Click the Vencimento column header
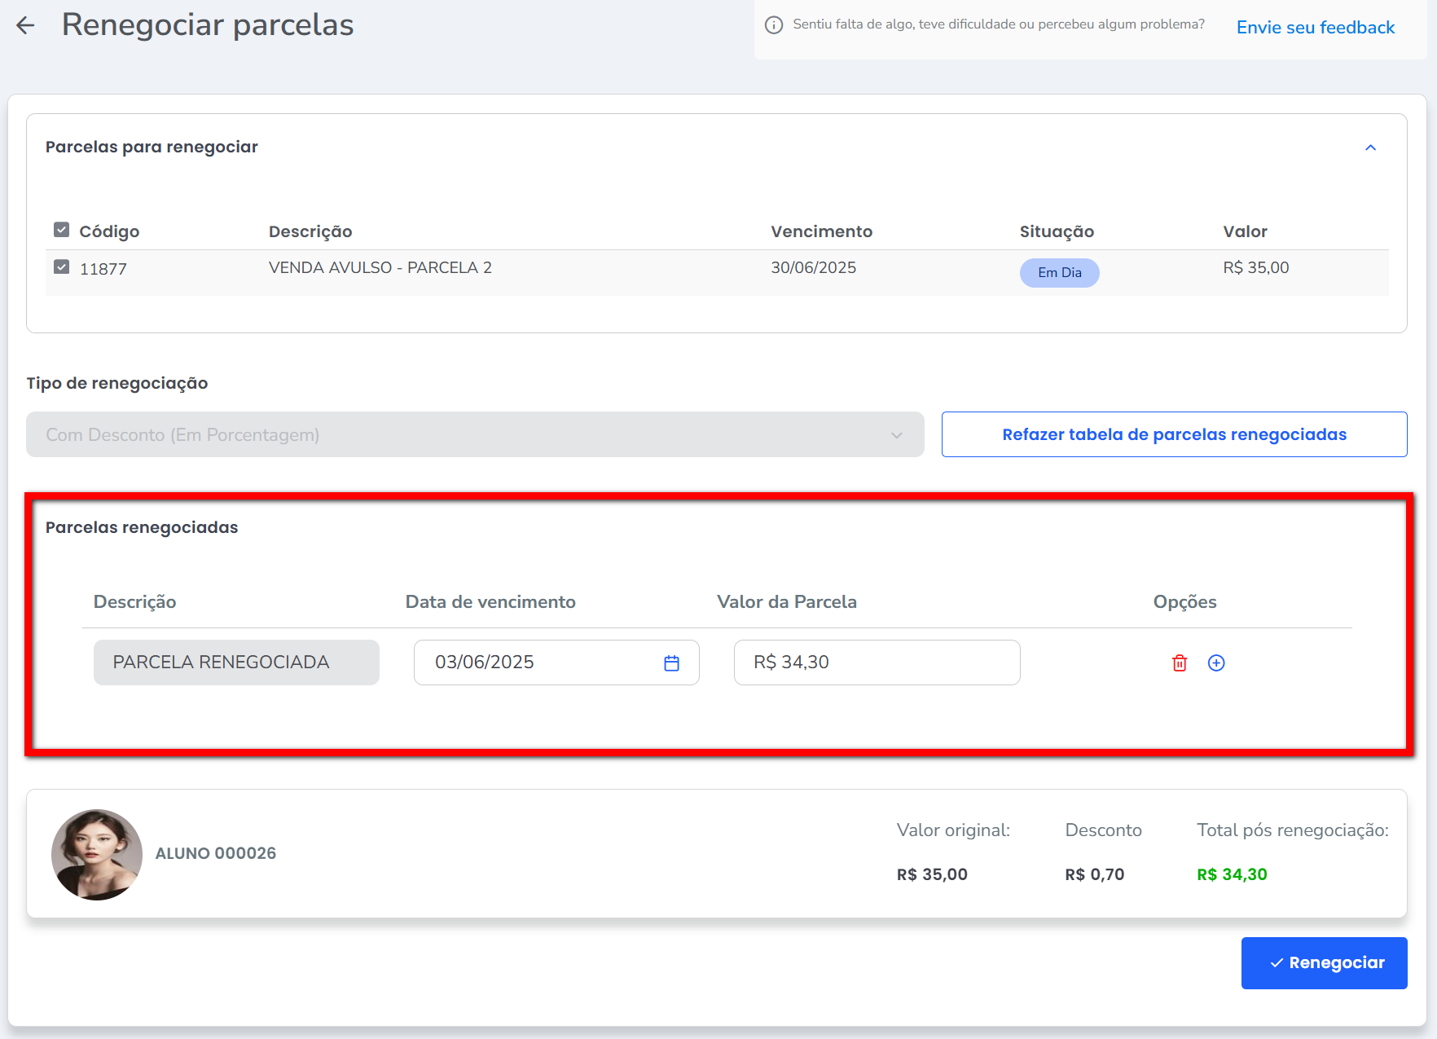 point(821,231)
